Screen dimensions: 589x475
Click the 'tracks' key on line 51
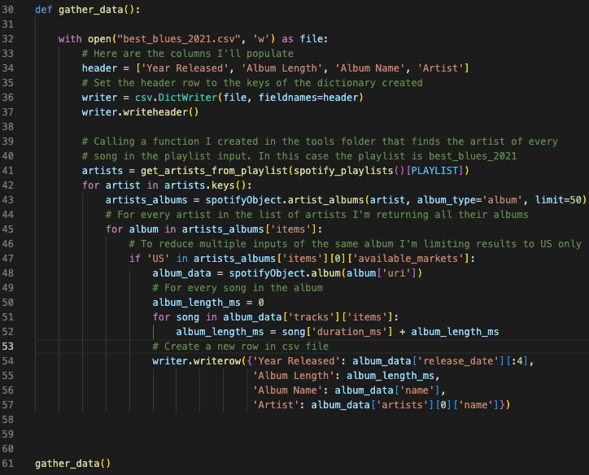(311, 317)
